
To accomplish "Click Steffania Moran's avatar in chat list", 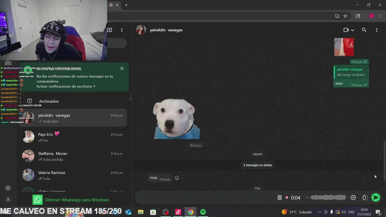I will tap(28, 156).
